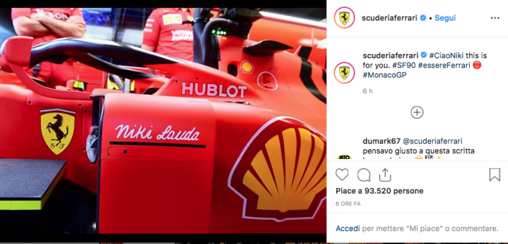Viewport: 508px width, 244px height.
Task: Share the post using the share icon
Action: [385, 175]
